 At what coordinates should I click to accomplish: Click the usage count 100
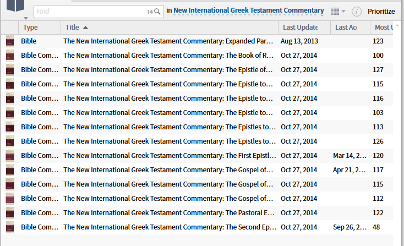[378, 56]
